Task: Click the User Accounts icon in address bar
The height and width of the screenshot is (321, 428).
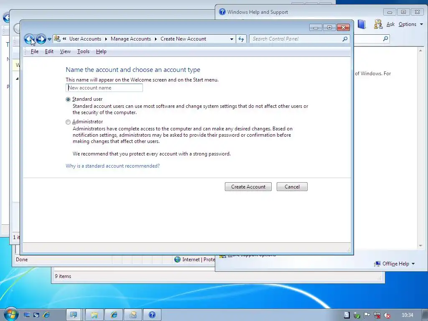Action: coord(57,39)
